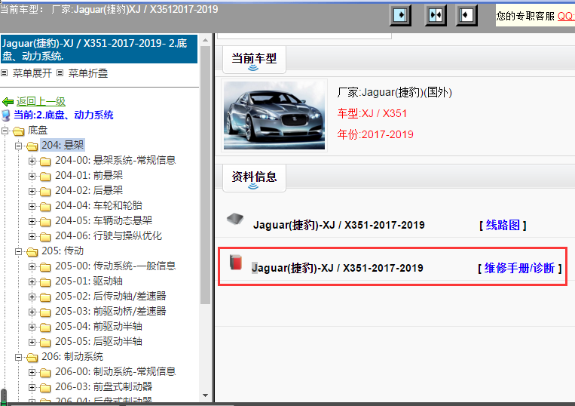Click the left-arrow panel layout button
Screen dimensions: 575x406
click(x=466, y=15)
